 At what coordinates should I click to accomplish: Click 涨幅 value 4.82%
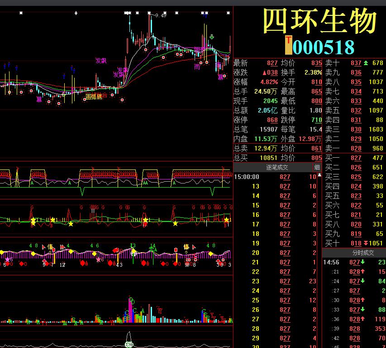coord(269,82)
